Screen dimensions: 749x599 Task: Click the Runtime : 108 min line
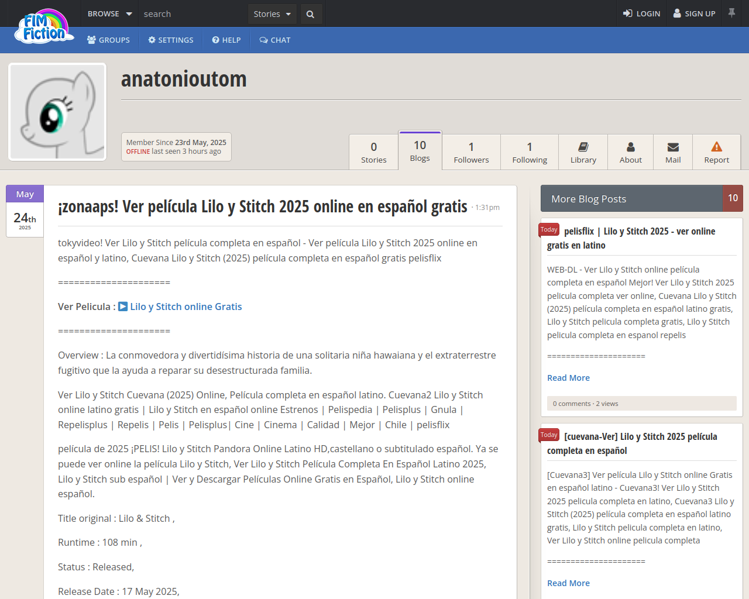(x=100, y=543)
